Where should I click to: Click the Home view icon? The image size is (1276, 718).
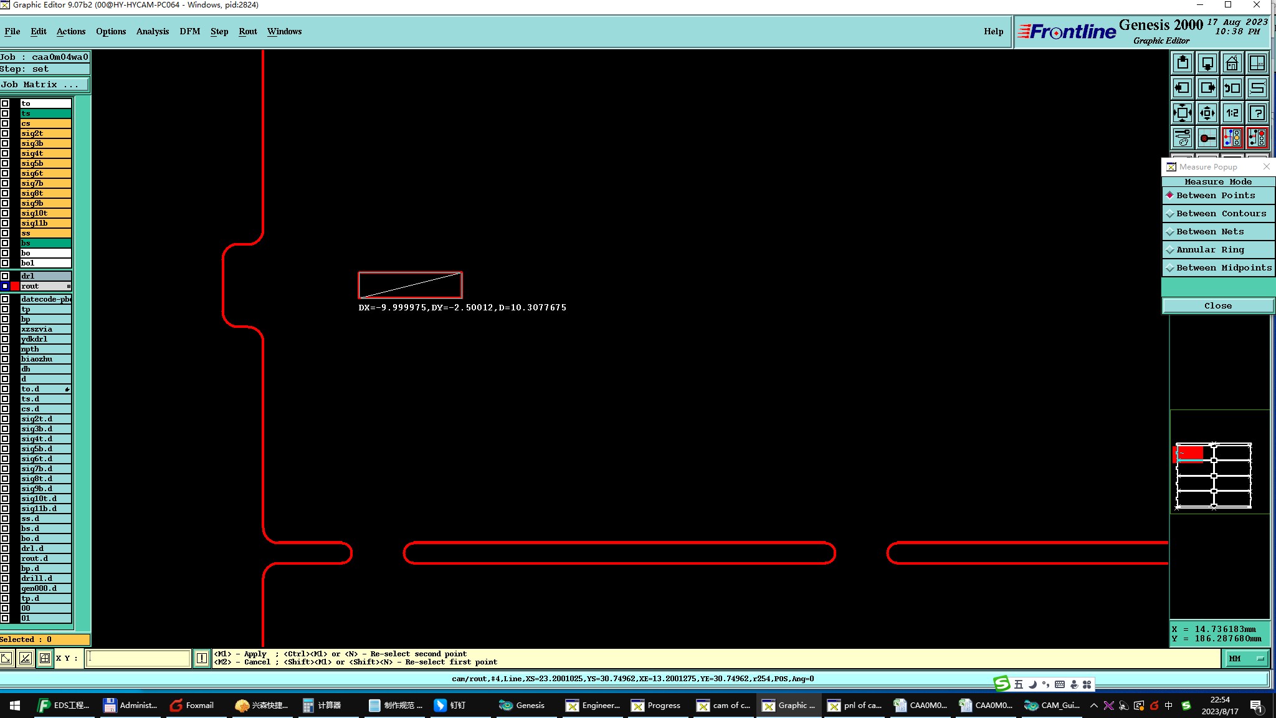click(x=1232, y=63)
